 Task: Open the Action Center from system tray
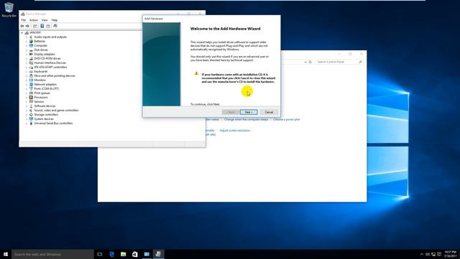tap(439, 254)
